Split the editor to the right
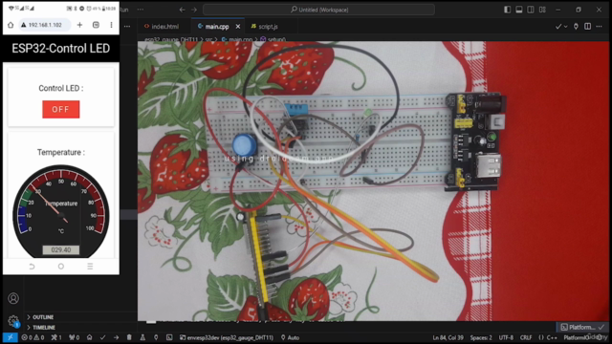 [x=587, y=27]
